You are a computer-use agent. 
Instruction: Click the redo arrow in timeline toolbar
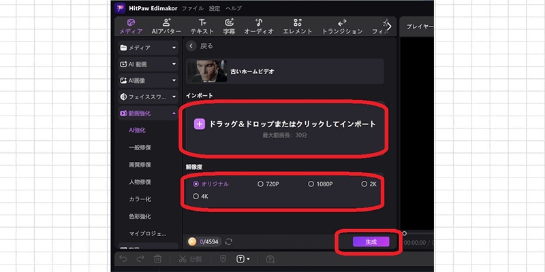pos(140,259)
